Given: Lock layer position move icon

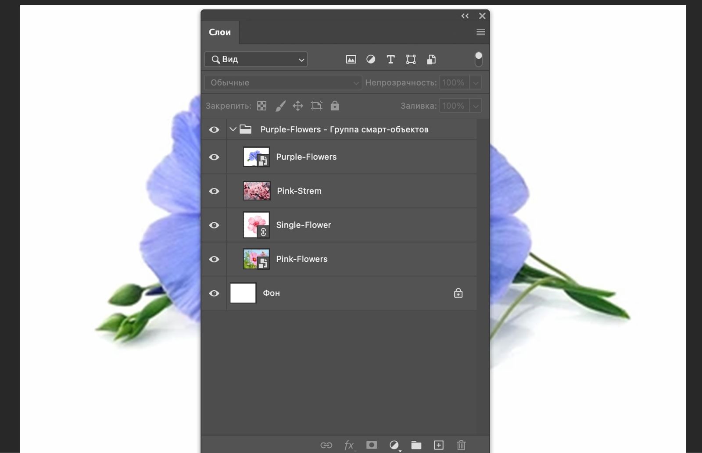Looking at the screenshot, I should point(298,106).
